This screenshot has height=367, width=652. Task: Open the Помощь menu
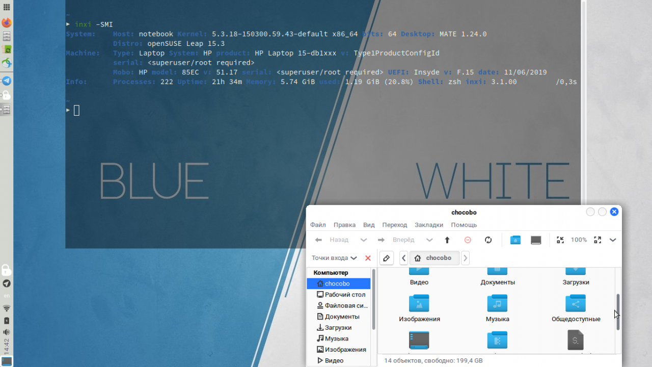(x=464, y=225)
